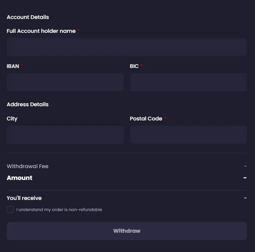Tick the non-refundable order checkbox
The width and height of the screenshot is (255, 252).
[10, 210]
